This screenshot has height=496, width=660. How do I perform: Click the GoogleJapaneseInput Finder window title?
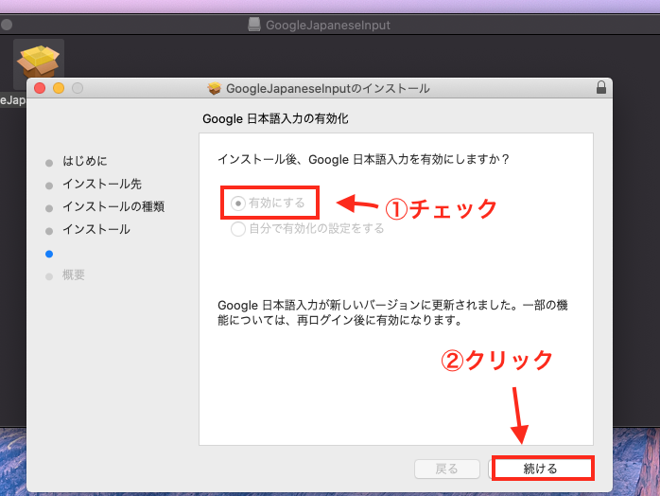[x=328, y=26]
